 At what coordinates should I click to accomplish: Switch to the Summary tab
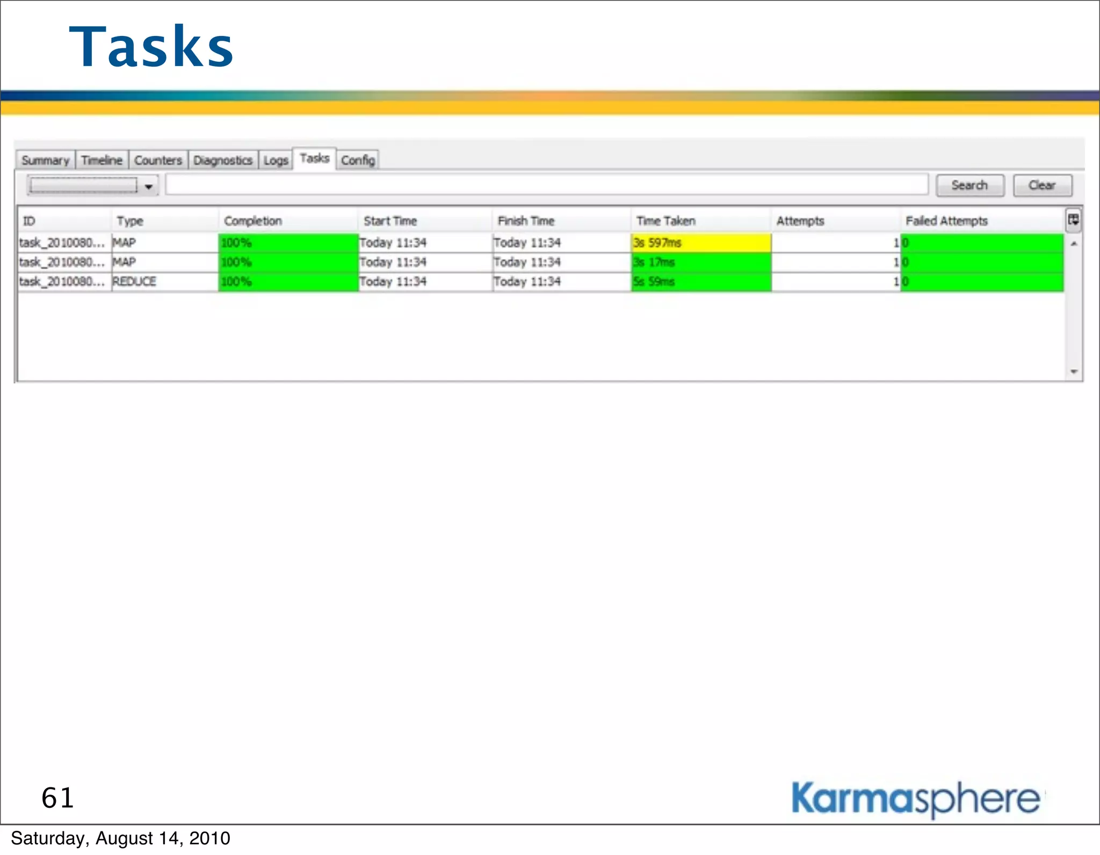[45, 160]
